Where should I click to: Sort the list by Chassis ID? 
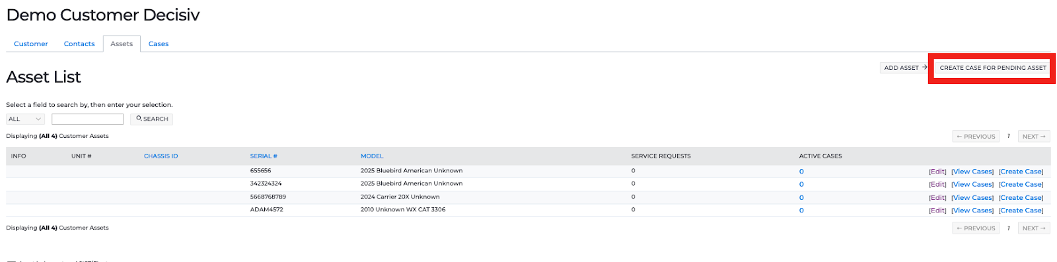(161, 156)
